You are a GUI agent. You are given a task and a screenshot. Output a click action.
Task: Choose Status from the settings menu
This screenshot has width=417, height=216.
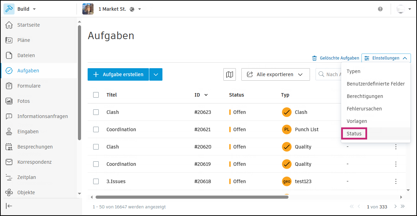[354, 134]
